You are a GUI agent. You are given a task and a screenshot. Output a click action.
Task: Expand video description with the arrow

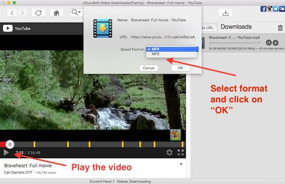pyautogui.click(x=181, y=164)
